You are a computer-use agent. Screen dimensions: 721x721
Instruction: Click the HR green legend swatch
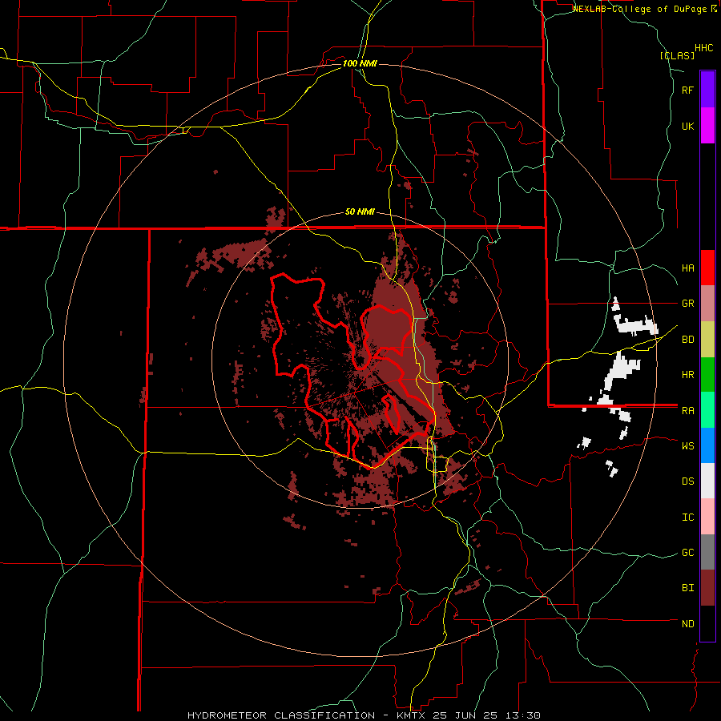(707, 375)
